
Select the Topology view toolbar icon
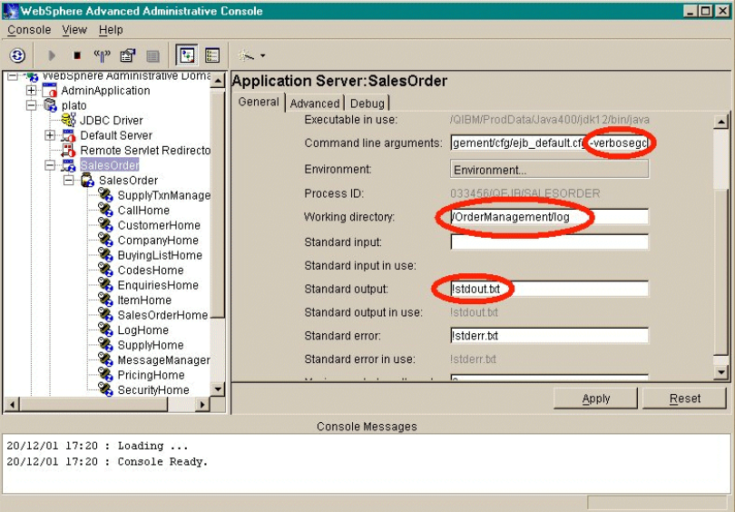tap(187, 55)
